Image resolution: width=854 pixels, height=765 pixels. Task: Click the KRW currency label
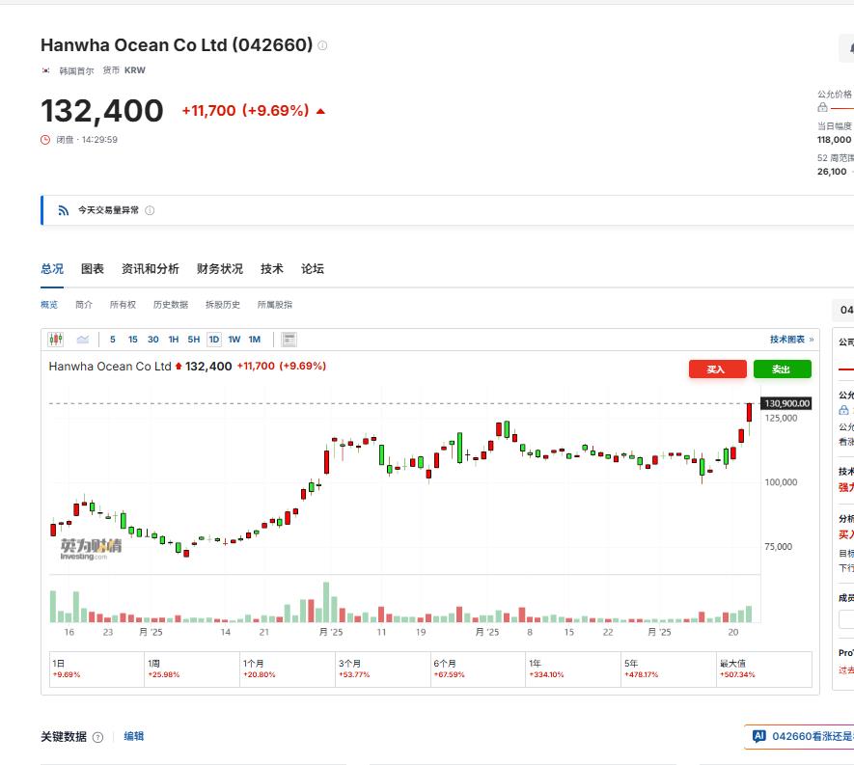point(135,70)
